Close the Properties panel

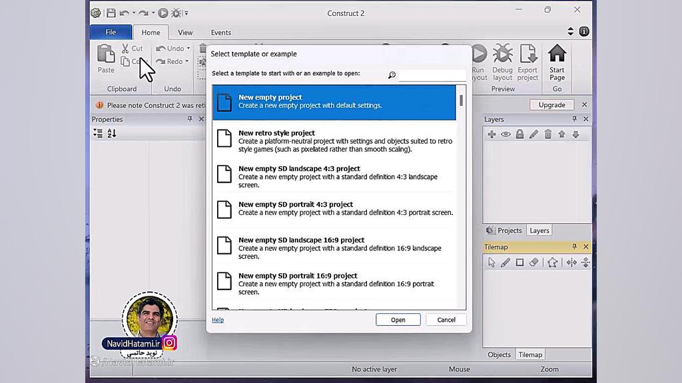[x=201, y=119]
